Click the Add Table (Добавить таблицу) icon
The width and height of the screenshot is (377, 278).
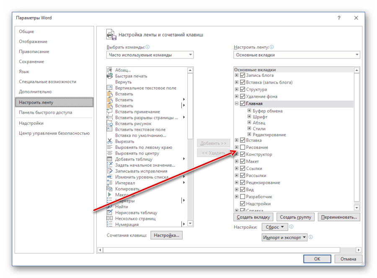click(110, 159)
